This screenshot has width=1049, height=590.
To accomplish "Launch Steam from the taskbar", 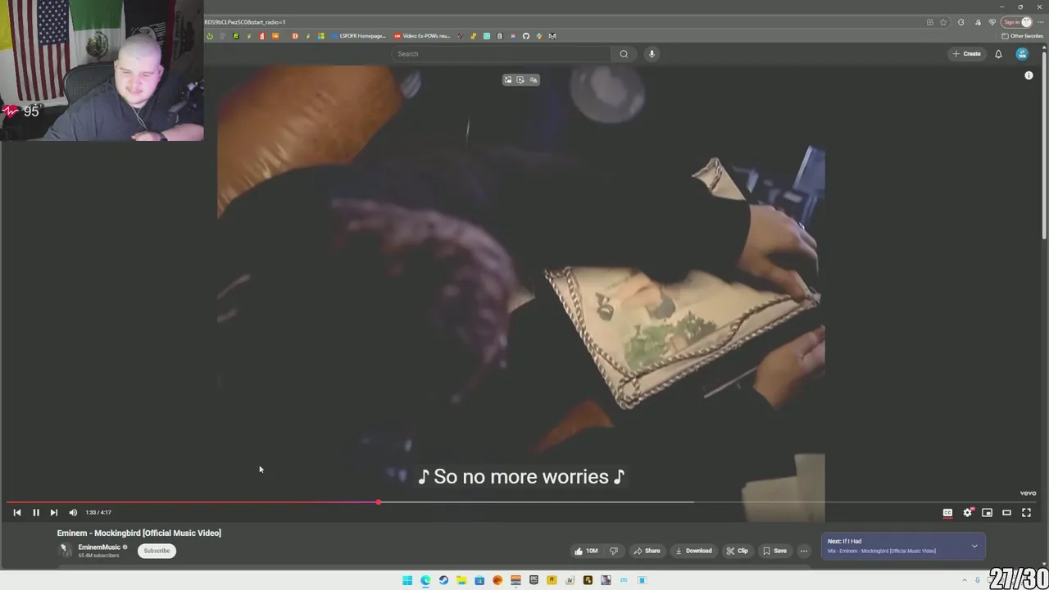I will tap(443, 580).
